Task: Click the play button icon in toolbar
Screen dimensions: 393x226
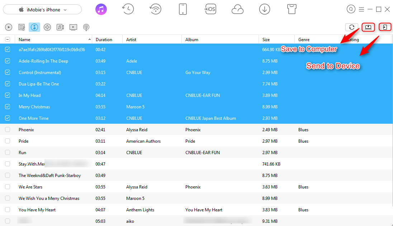Action: 9,27
